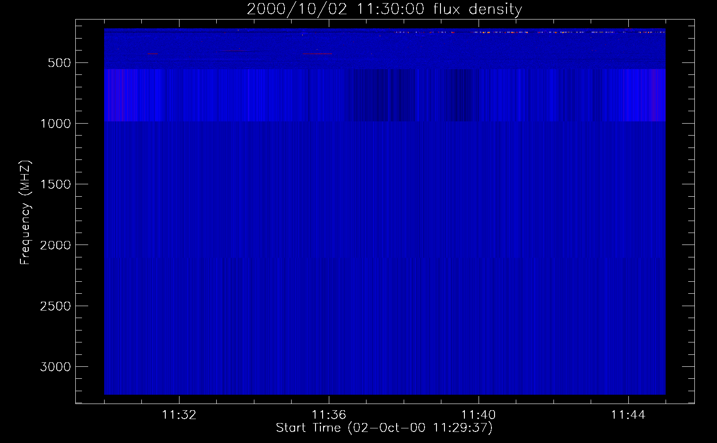This screenshot has height=443, width=717.
Task: Click the 11:40 time tick label
Action: (479, 415)
